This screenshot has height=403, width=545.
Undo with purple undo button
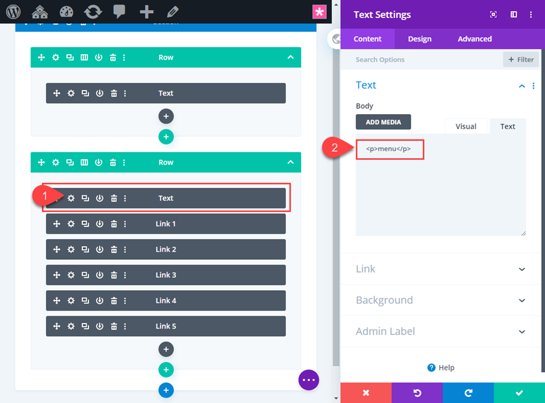coord(417,393)
